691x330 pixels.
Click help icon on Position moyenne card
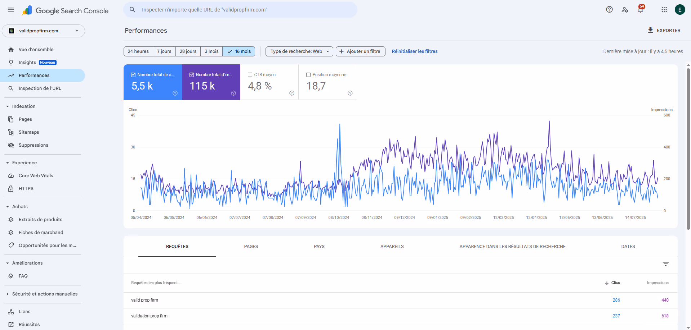pos(350,93)
